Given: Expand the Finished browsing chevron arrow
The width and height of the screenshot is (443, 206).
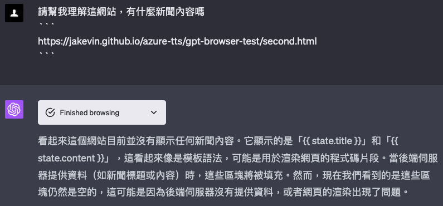Looking at the screenshot, I should (154, 112).
